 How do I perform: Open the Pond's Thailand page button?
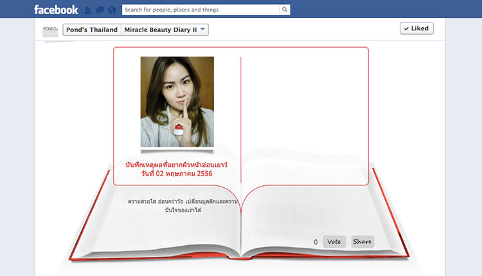(92, 30)
